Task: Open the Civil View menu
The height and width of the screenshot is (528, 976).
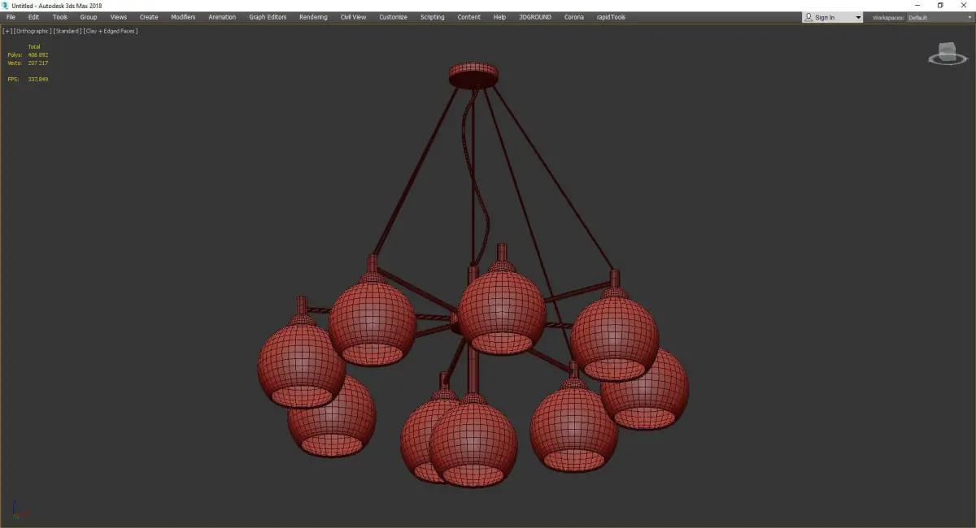Action: 353,17
